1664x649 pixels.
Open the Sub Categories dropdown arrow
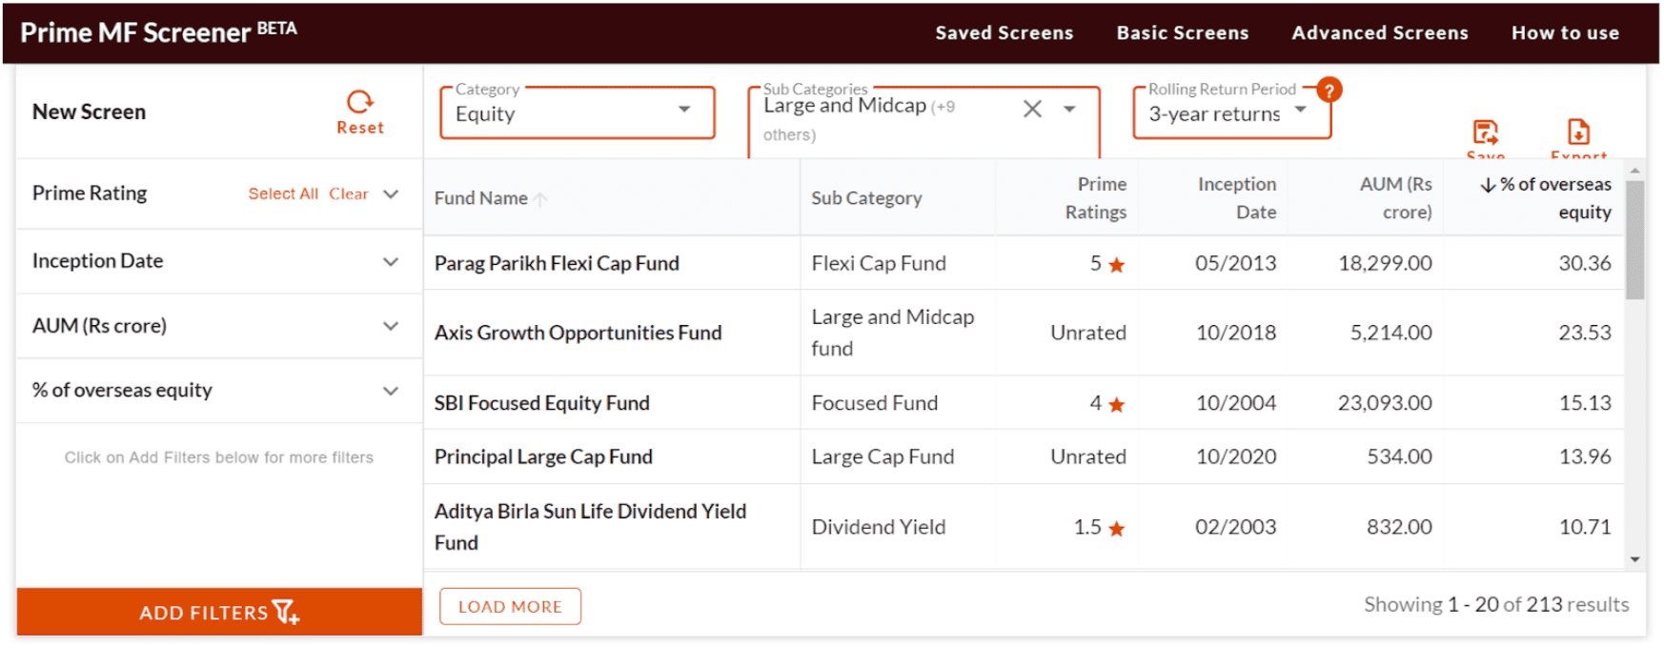coord(1069,110)
